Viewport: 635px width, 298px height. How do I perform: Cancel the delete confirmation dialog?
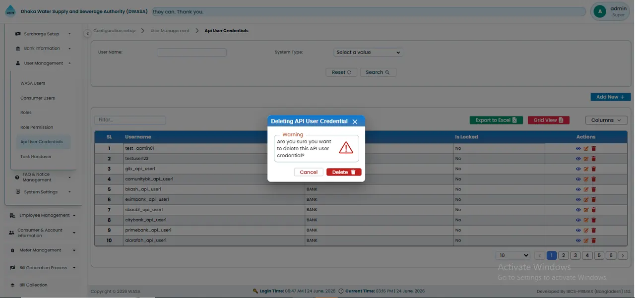click(309, 172)
